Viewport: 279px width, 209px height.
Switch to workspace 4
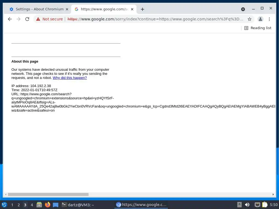pos(32,205)
